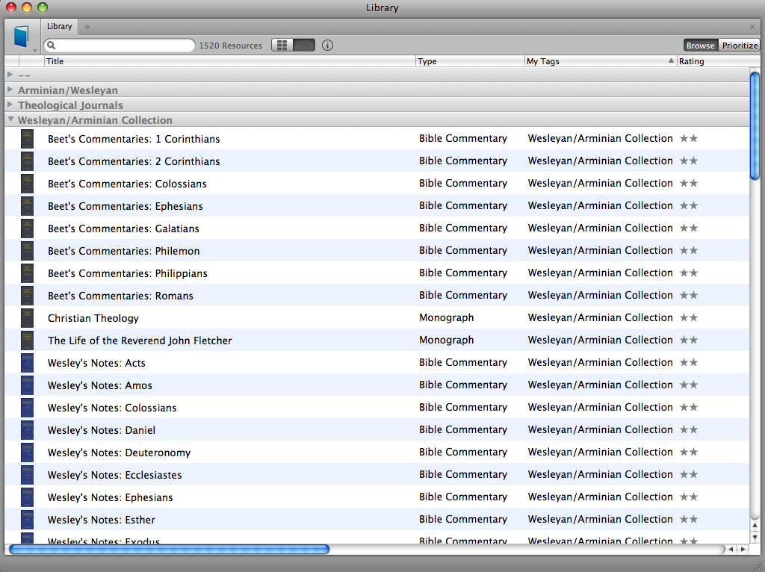Click cover icon of Beet's Commentaries: Romans

pos(28,296)
